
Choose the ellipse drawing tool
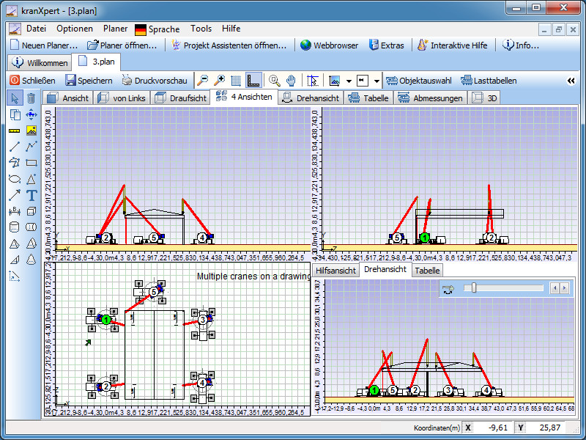(15, 179)
